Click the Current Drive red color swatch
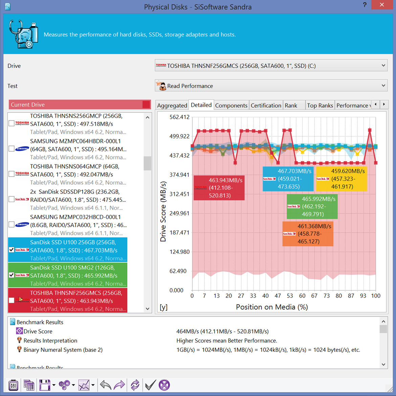The width and height of the screenshot is (396, 396). 146,104
